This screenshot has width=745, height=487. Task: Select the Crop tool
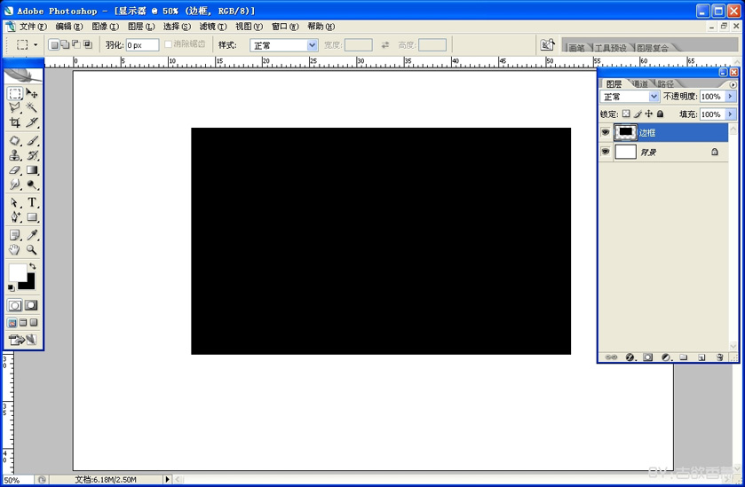(15, 122)
